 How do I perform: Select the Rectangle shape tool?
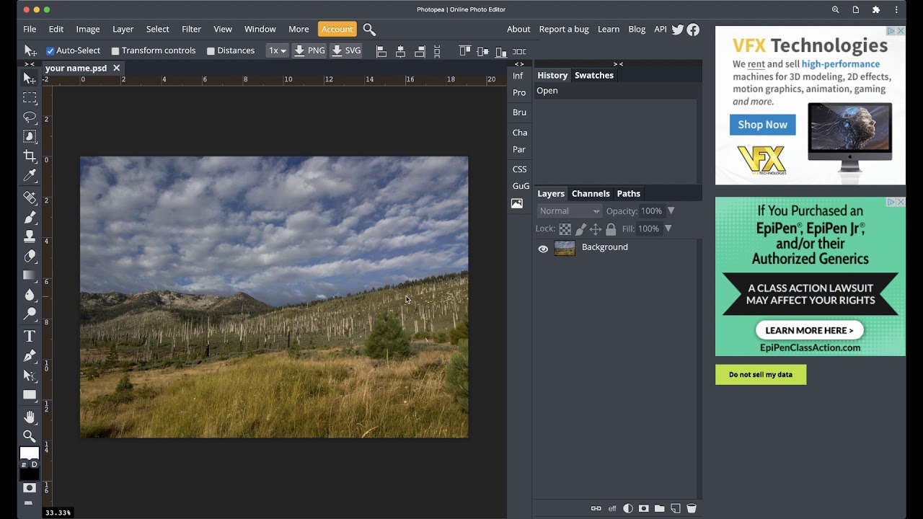pos(30,394)
